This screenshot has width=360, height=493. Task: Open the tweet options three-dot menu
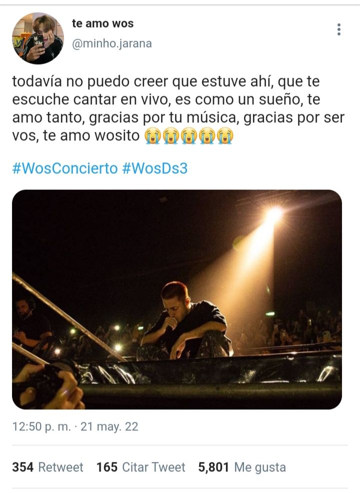pyautogui.click(x=338, y=29)
